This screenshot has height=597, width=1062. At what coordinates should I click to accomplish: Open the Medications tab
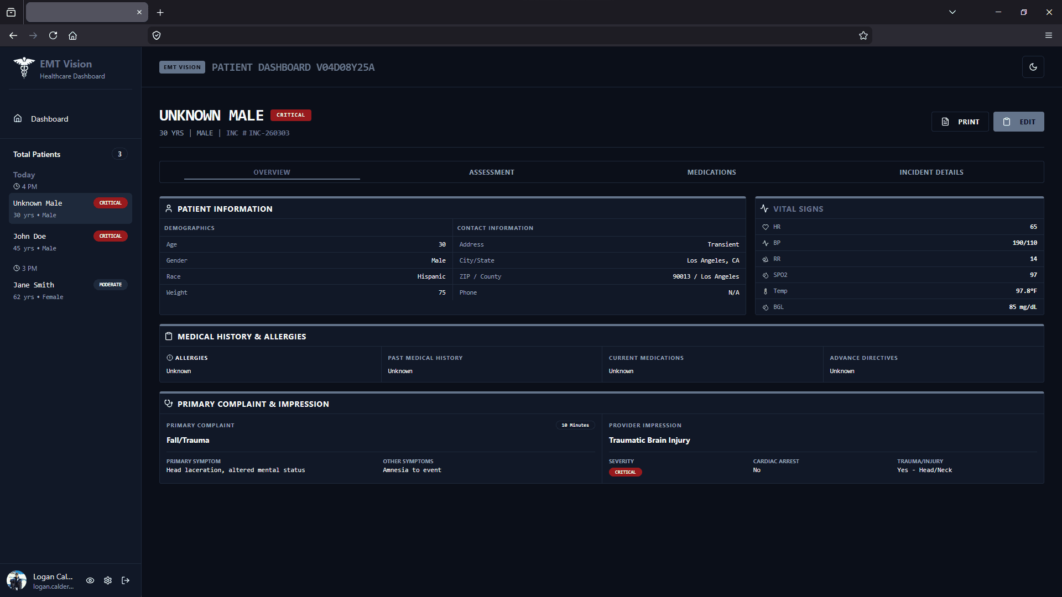pyautogui.click(x=711, y=172)
